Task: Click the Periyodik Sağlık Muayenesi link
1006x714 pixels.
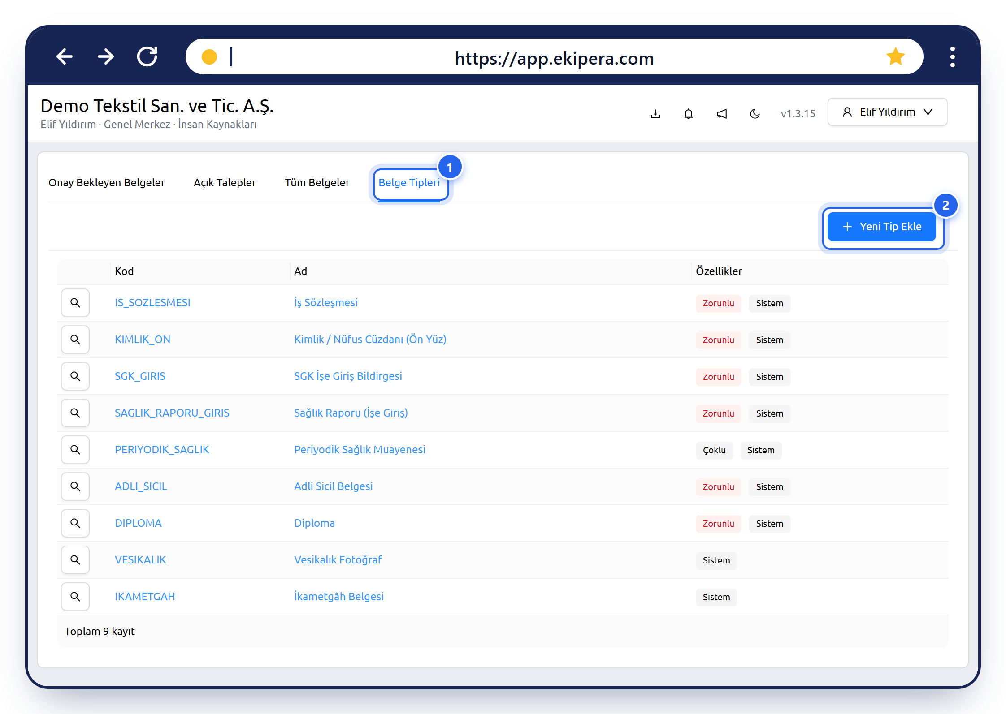Action: (360, 450)
